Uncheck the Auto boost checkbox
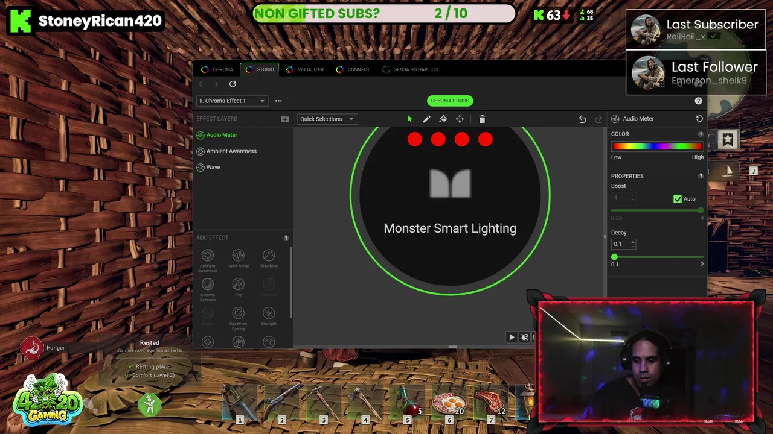Viewport: 773px width, 434px height. pyautogui.click(x=678, y=199)
